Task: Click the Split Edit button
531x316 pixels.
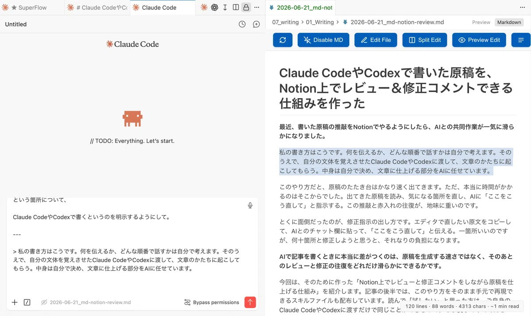Action: point(425,40)
